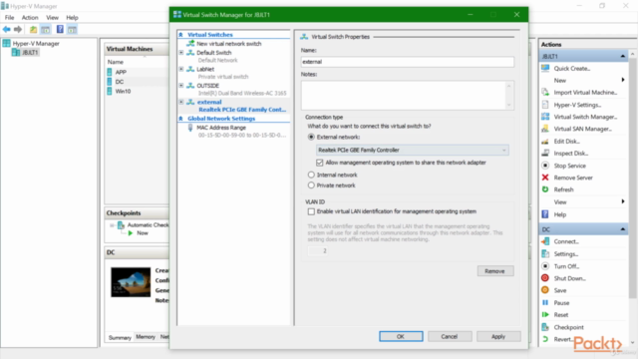
Task: Switch to the Summary tab
Action: [x=120, y=337]
